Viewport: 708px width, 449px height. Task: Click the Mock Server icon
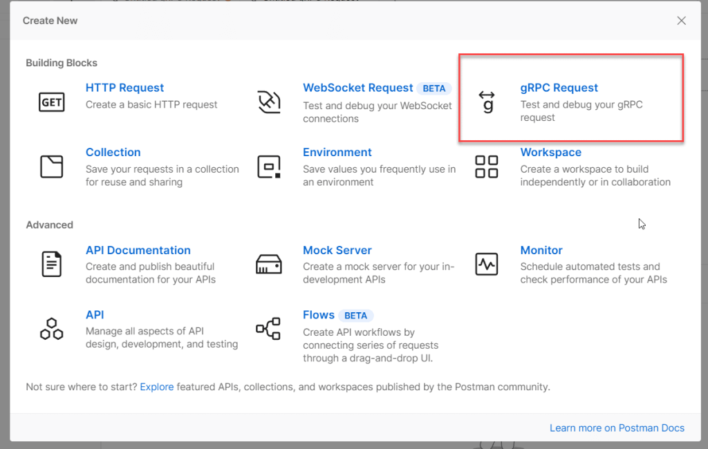269,264
